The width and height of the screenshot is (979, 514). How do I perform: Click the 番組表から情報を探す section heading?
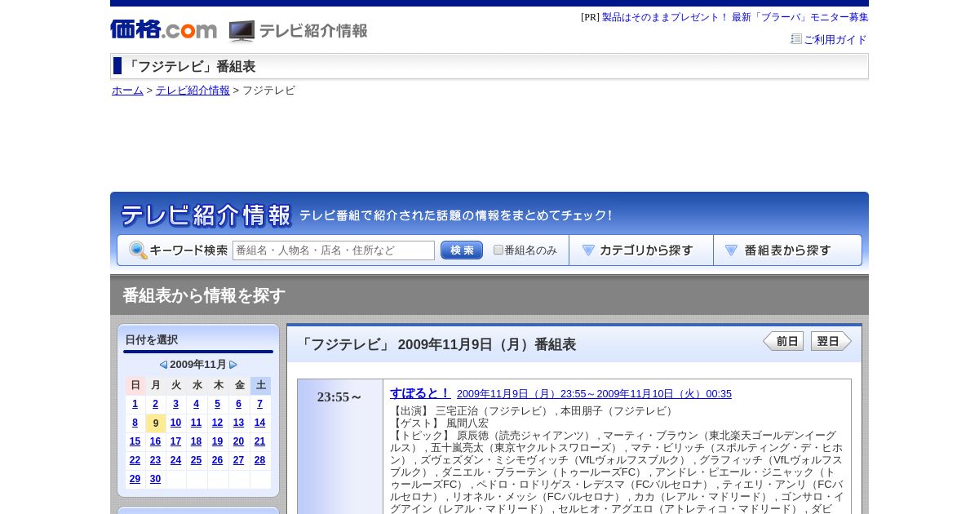coord(204,295)
